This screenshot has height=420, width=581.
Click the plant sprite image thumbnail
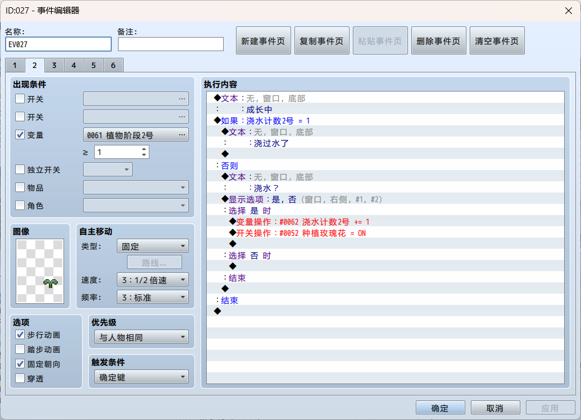tap(40, 271)
